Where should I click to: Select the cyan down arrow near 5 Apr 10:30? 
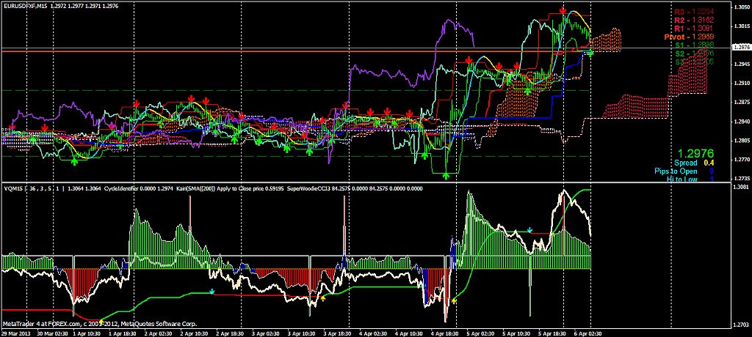[x=530, y=229]
